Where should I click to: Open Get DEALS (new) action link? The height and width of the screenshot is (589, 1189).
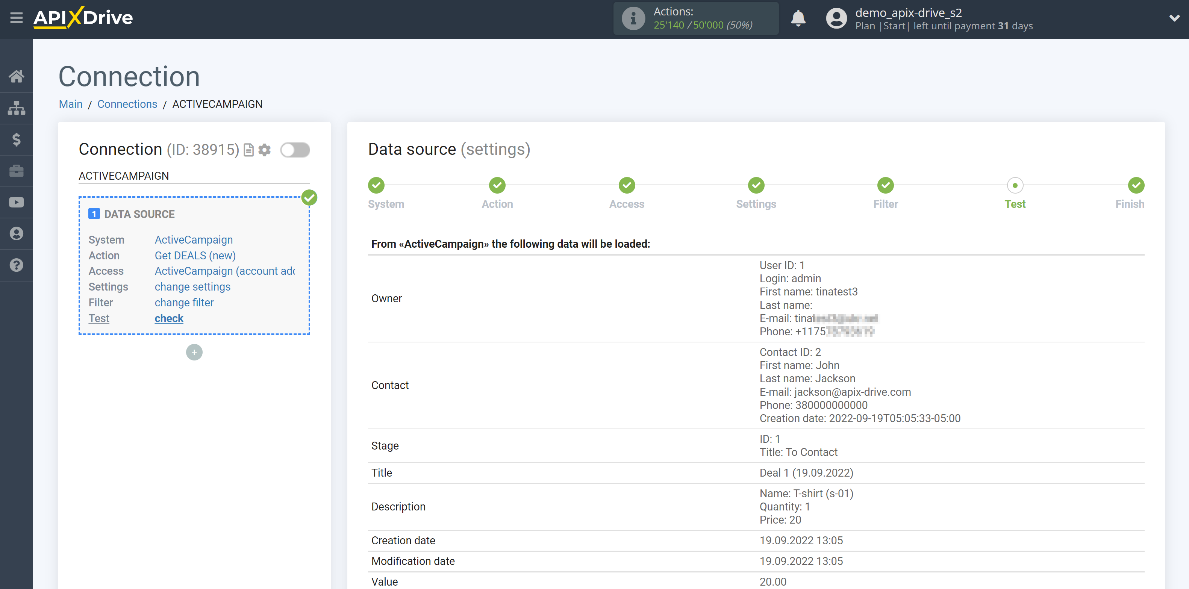pos(195,255)
